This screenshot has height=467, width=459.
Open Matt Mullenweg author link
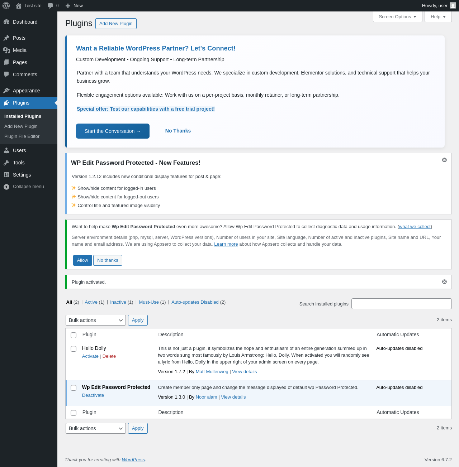pos(212,372)
